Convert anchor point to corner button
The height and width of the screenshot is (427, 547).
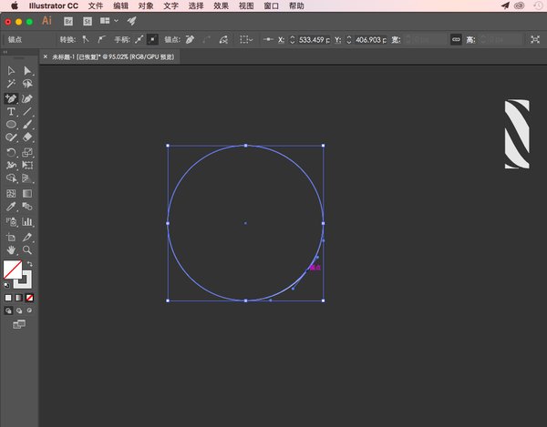click(85, 40)
